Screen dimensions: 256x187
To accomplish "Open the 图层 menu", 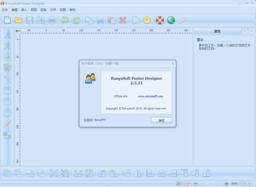I will point(34,9).
